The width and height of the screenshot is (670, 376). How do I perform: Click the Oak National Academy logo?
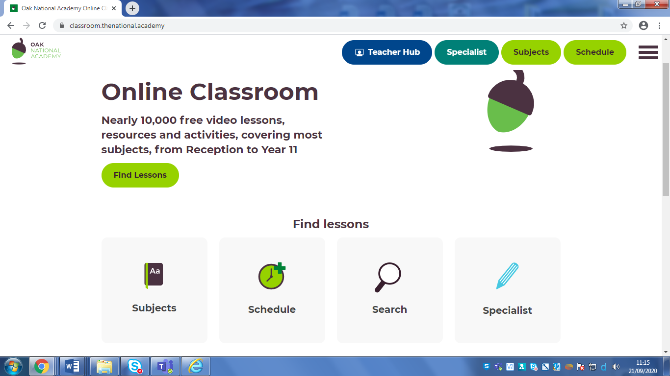(x=36, y=51)
